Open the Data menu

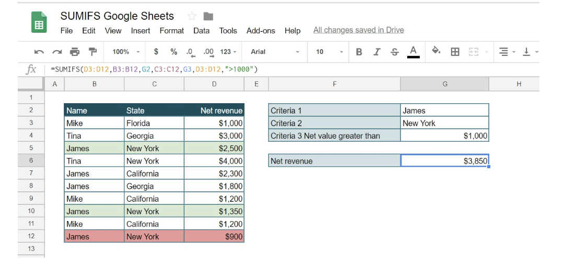[201, 31]
